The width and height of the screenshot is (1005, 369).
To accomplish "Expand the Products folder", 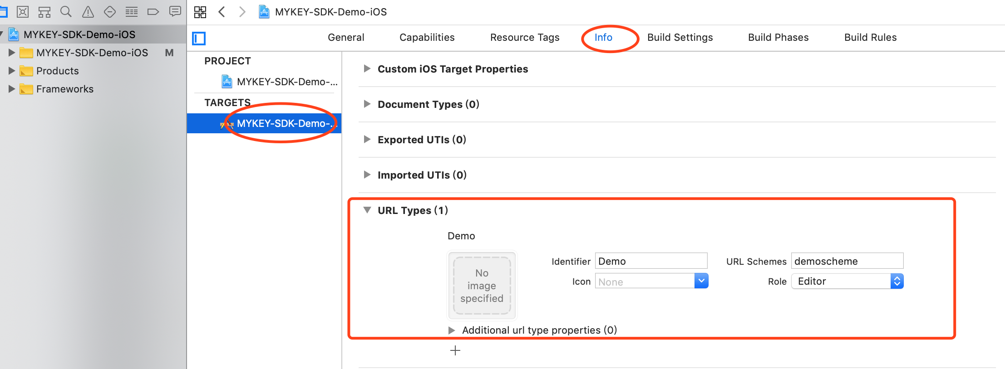I will (x=12, y=71).
